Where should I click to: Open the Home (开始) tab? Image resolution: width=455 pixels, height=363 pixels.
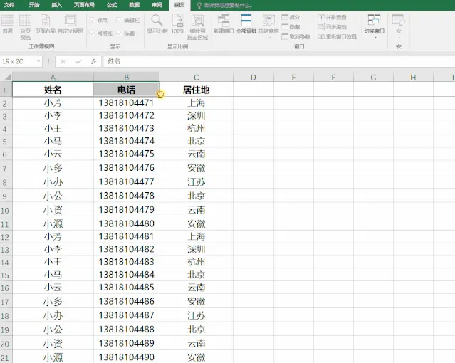pos(34,5)
